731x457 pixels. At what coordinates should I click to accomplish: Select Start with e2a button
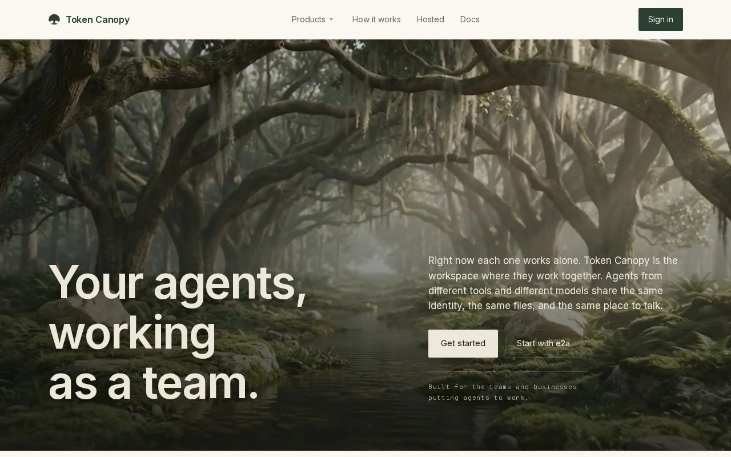[543, 343]
